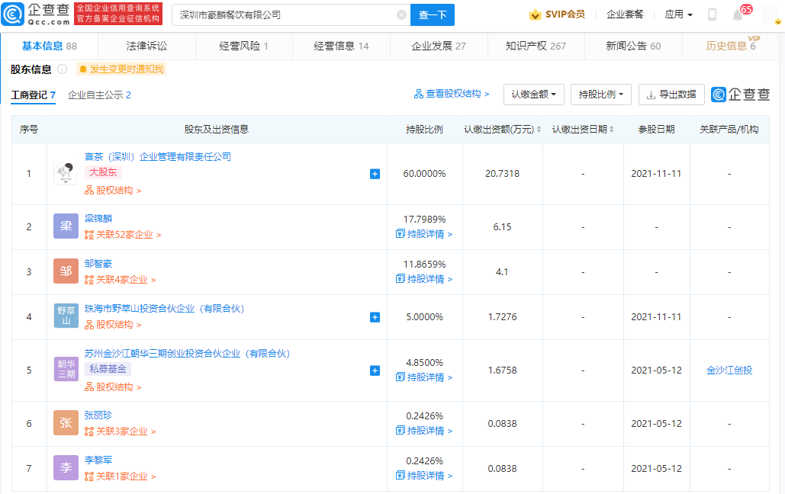Sort by 认缴出资日期 column arrows
Screen dimensions: 785x494
(x=611, y=130)
